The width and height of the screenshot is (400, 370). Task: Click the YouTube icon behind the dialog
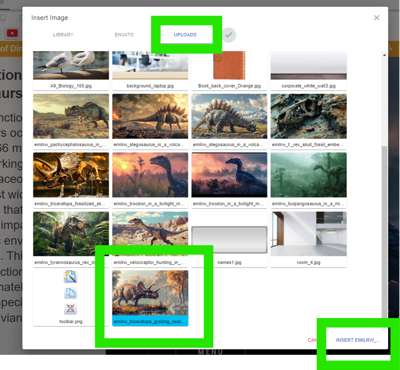[12, 33]
